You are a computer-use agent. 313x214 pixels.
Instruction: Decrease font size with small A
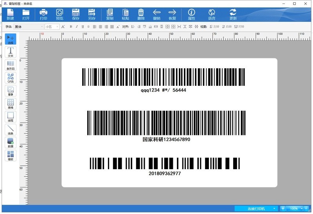(118, 27)
